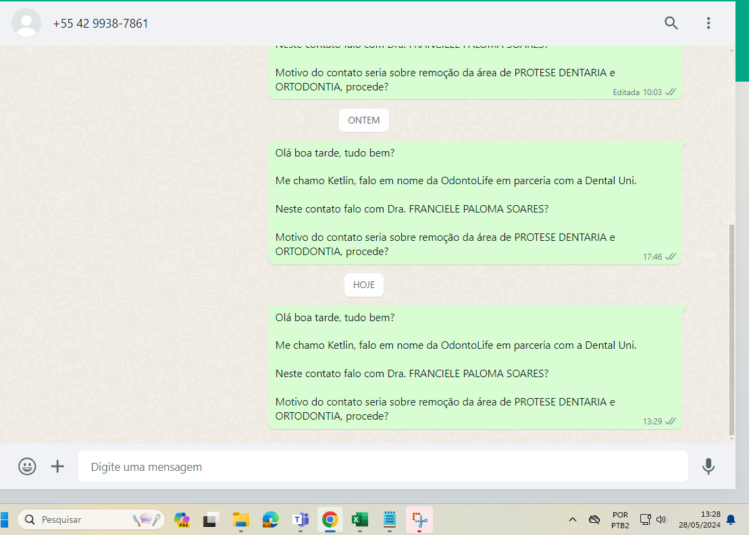Screen dimensions: 749x535
Task: Open POR PTB2 language switcher
Action: pos(620,519)
